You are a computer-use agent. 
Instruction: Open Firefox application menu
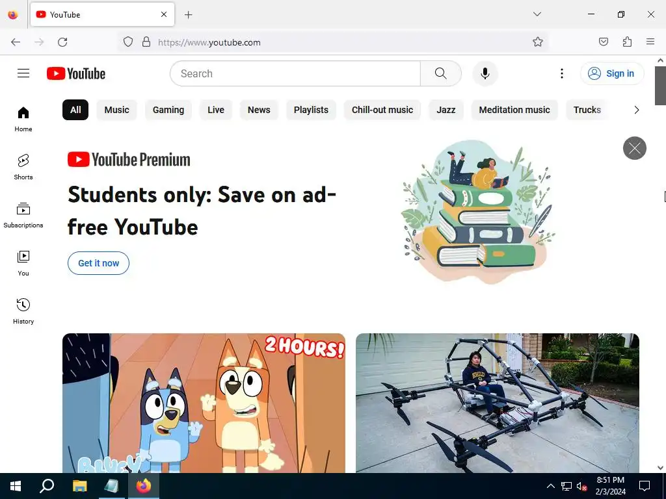[650, 42]
